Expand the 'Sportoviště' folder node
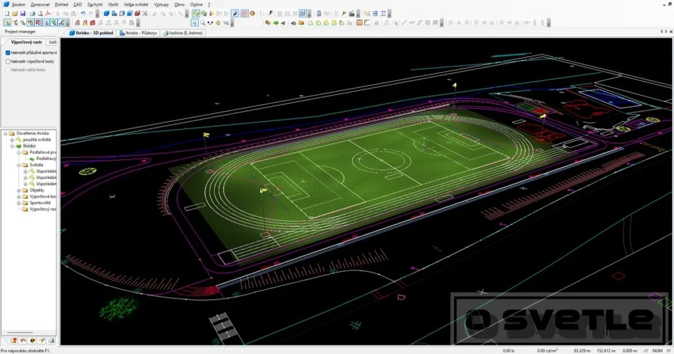This screenshot has width=674, height=354. 18,203
